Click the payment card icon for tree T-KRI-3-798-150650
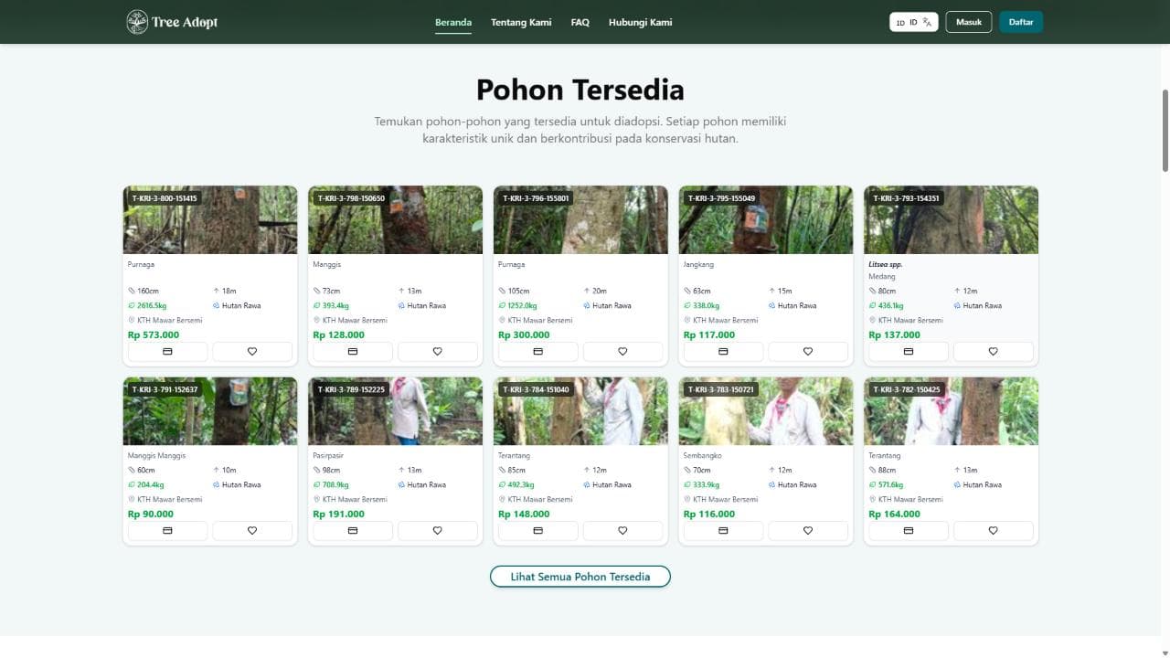Viewport: 1170px width, 658px height. [x=353, y=351]
